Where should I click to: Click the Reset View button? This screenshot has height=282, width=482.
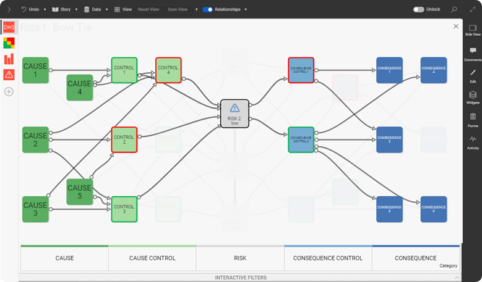tap(148, 10)
